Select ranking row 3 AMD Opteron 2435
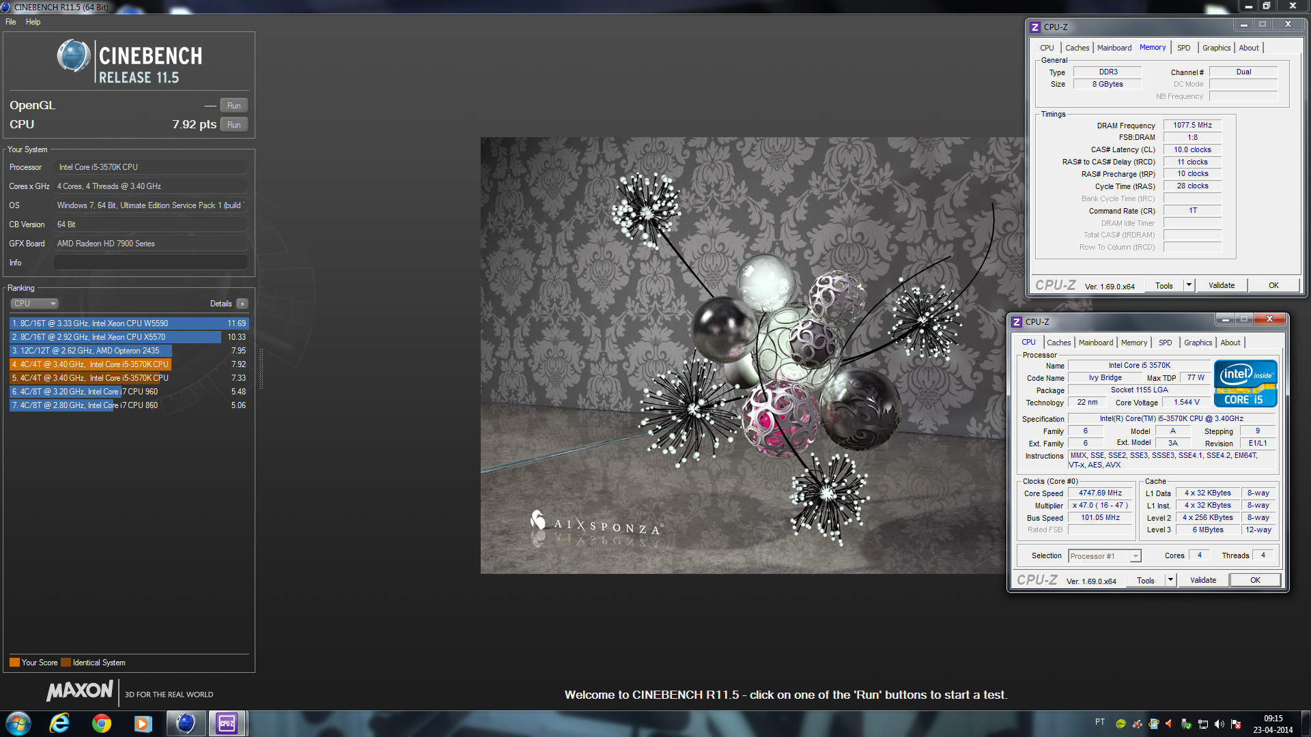The height and width of the screenshot is (737, 1311). click(129, 351)
